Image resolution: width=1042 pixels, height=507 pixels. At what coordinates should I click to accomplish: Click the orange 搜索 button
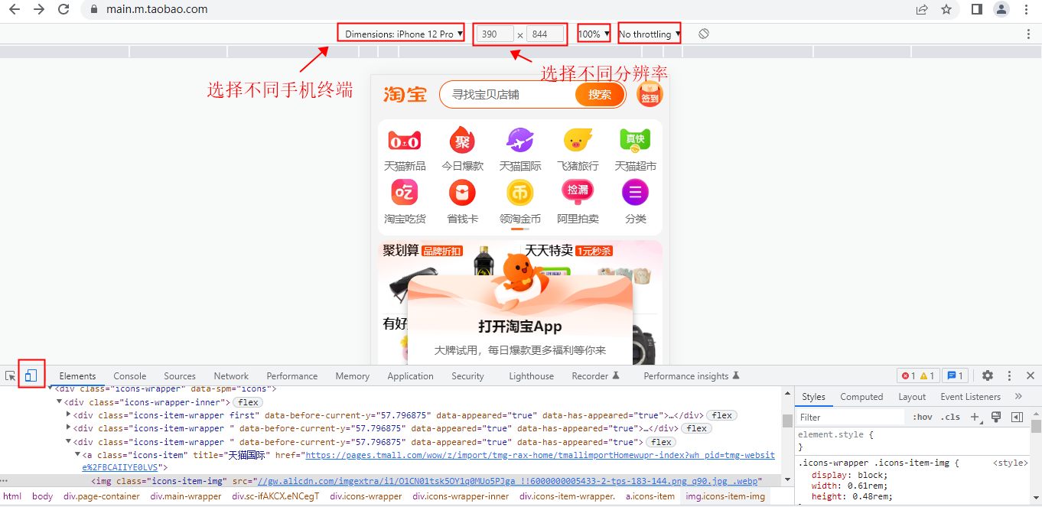pyautogui.click(x=600, y=95)
